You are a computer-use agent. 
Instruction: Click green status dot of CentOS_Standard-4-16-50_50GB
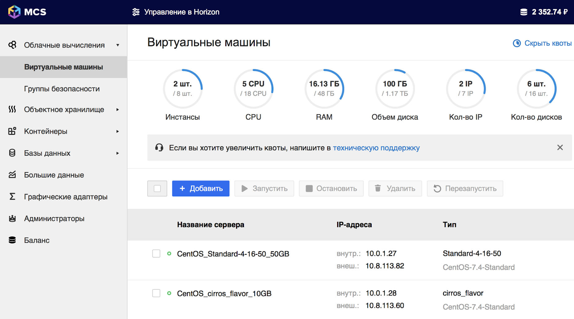tap(169, 254)
